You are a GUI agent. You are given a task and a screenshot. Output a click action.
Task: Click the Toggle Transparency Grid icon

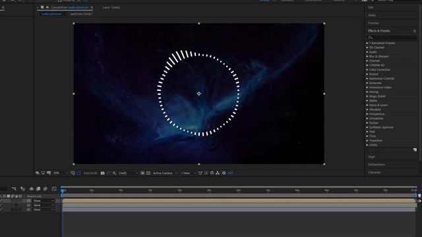(x=148, y=173)
